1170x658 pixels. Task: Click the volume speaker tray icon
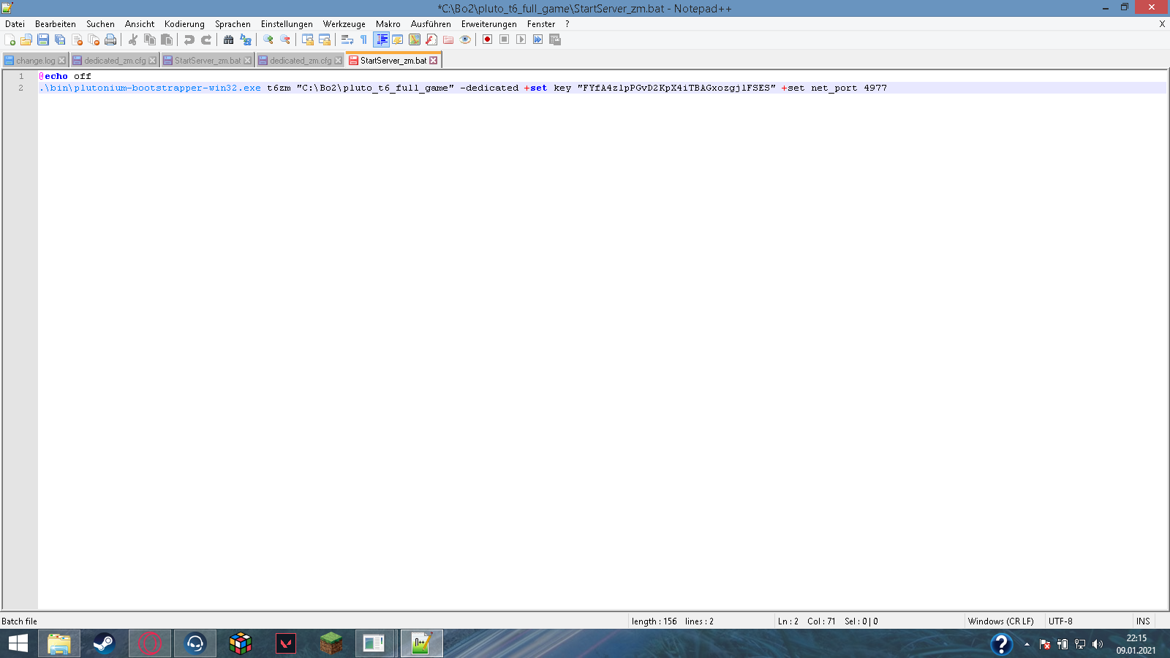[1097, 644]
